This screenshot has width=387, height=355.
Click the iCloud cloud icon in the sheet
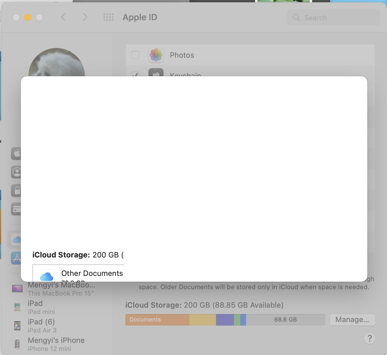coord(46,276)
